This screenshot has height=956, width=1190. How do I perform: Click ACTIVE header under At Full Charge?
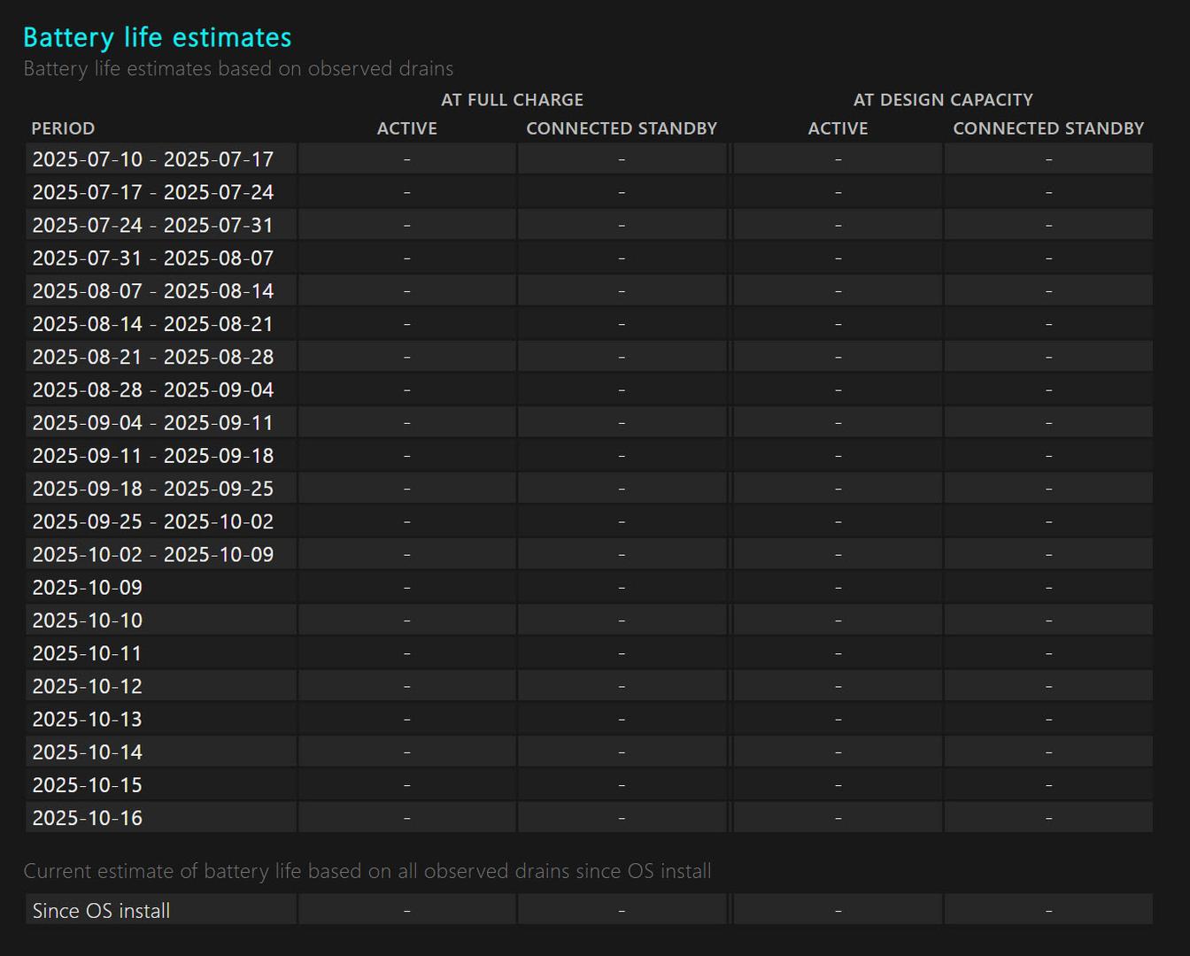click(x=406, y=128)
